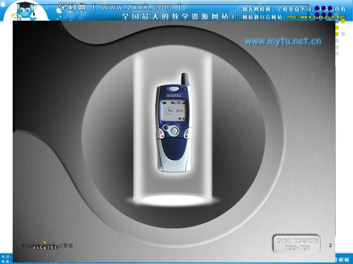This screenshot has width=353, height=264.
Task: Click the ALCATEL logo on the phone
Action: 173,95
